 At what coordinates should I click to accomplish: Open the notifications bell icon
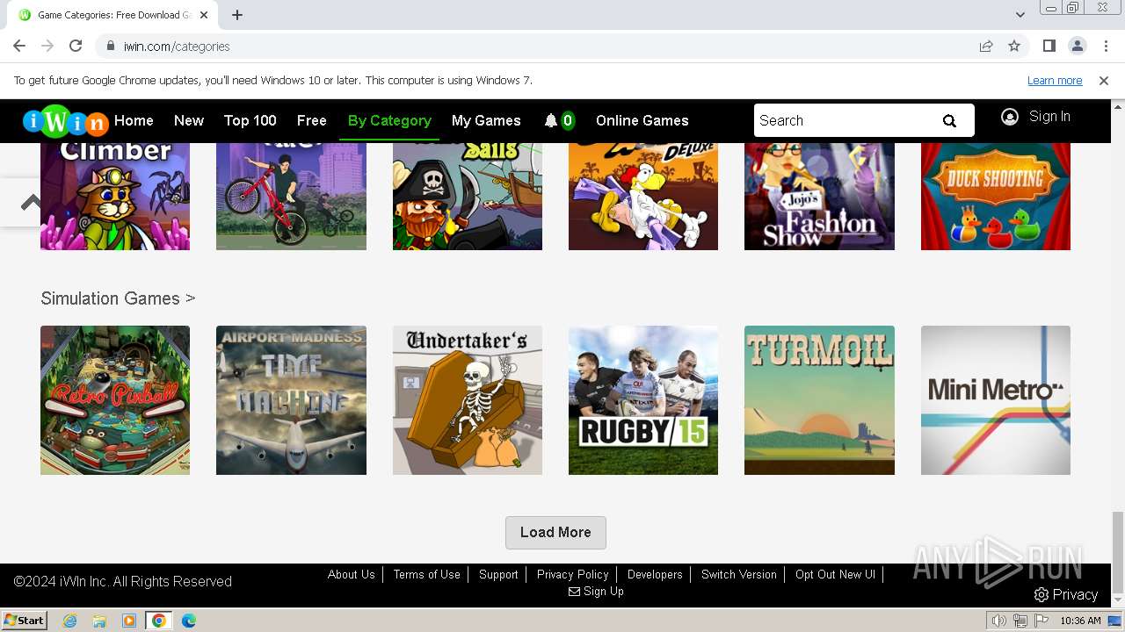click(551, 121)
